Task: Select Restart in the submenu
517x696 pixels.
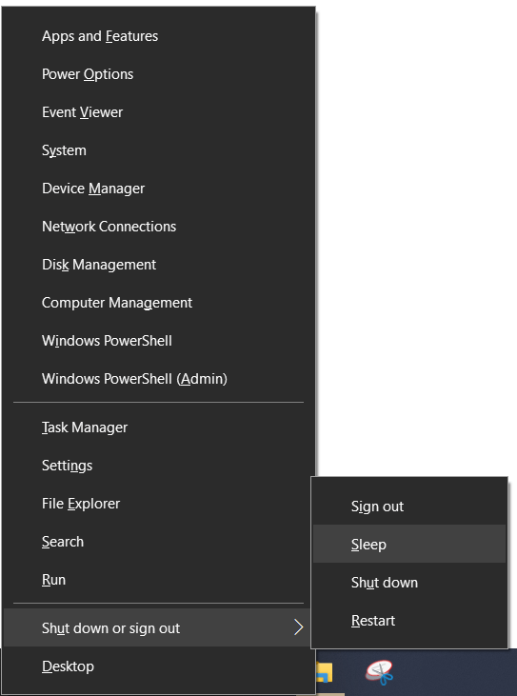Action: tap(409, 621)
